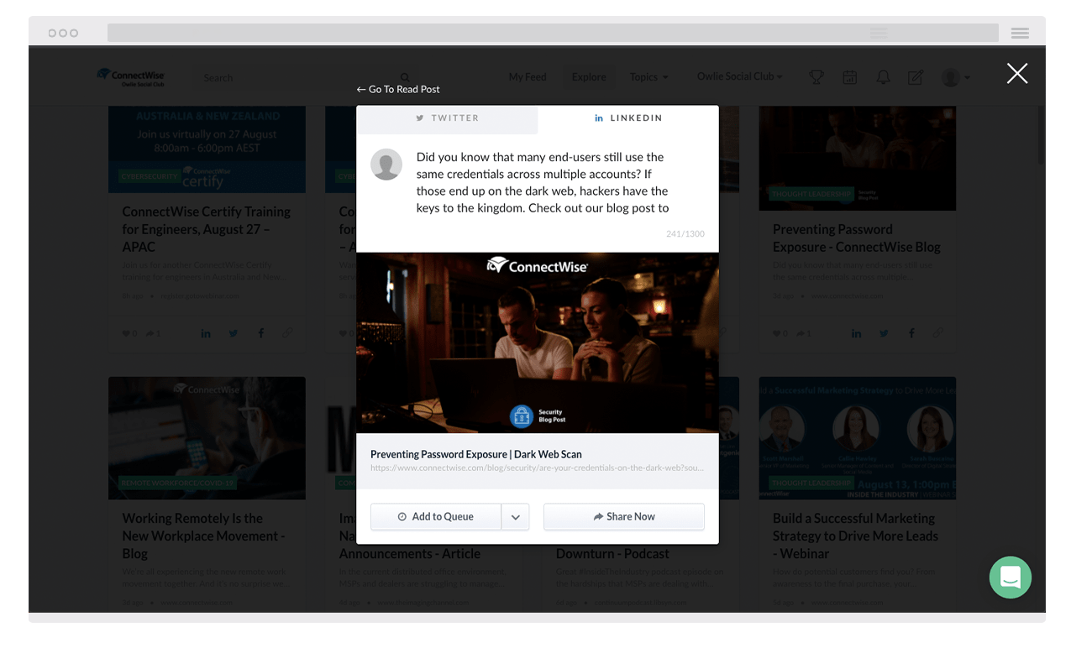Share Preventing Password Exposure card on Facebook
Viewport: 1092px width, 648px height.
point(911,333)
